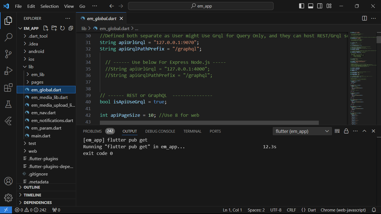The image size is (381, 214).
Task: Click the em_app command center search box
Action: 201,6
